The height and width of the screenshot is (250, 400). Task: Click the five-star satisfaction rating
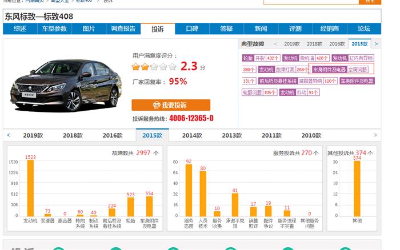point(154,67)
